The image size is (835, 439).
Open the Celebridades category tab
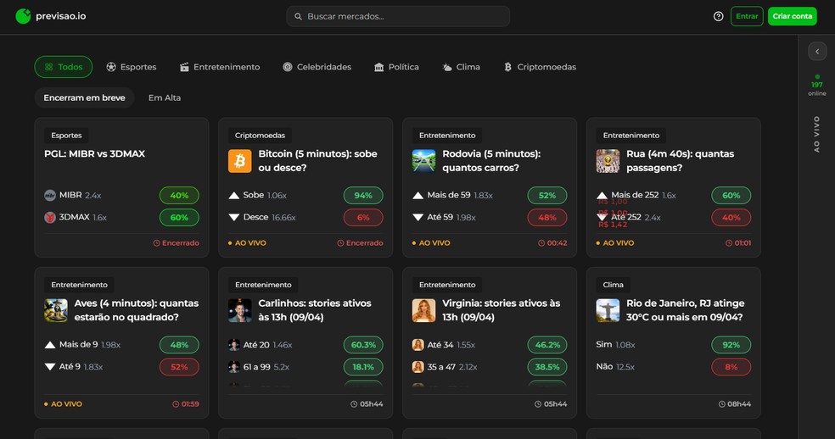coord(317,67)
